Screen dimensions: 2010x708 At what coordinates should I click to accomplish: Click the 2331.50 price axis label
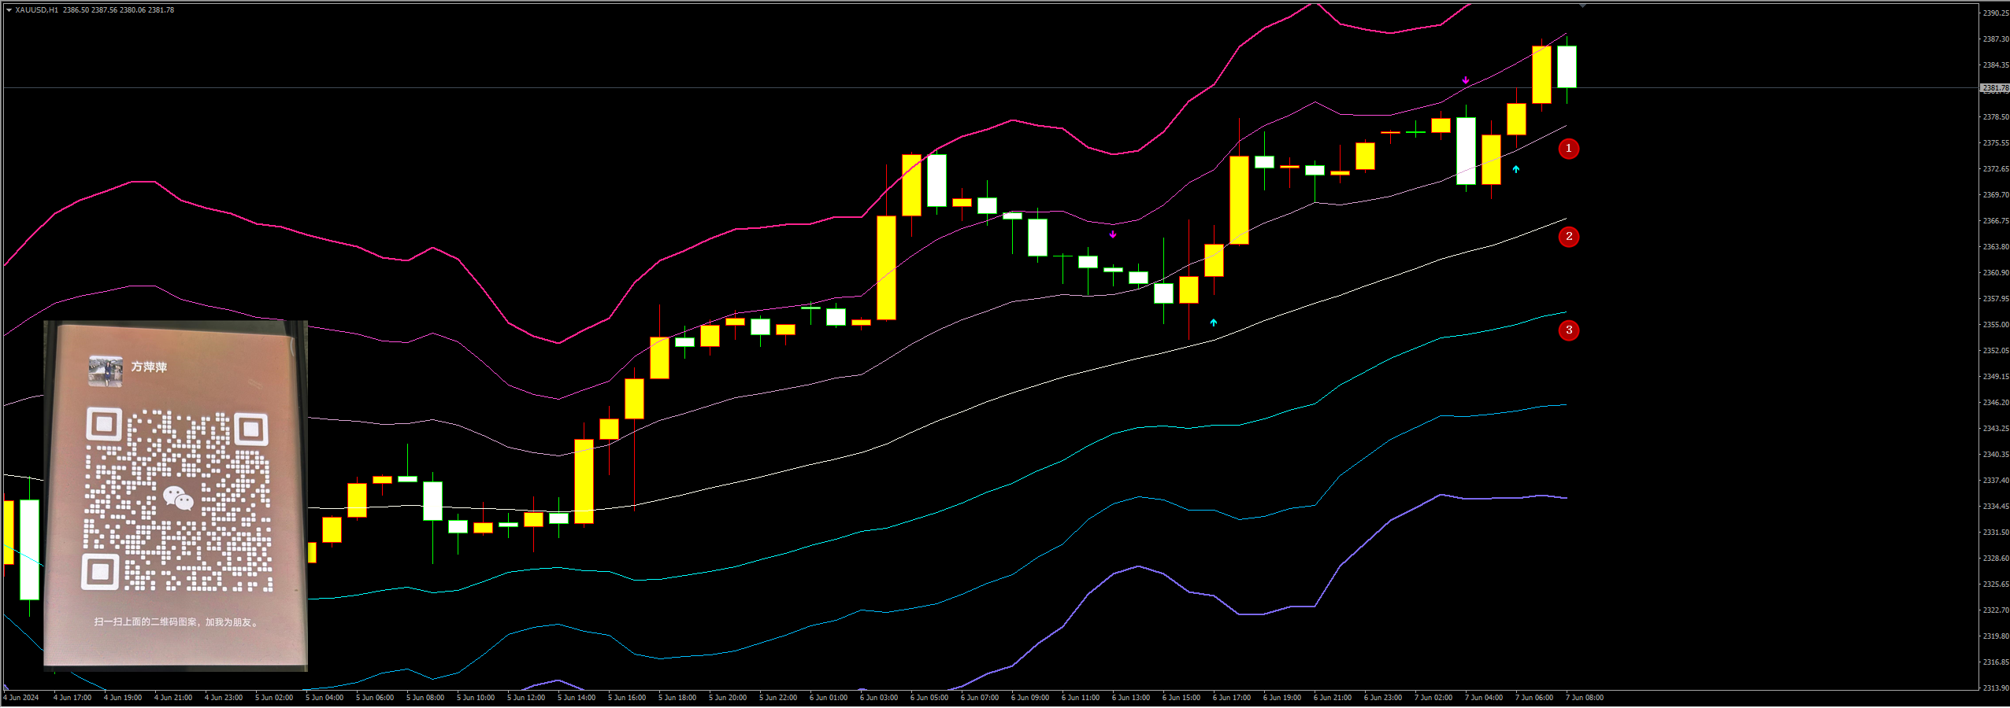[x=1996, y=533]
